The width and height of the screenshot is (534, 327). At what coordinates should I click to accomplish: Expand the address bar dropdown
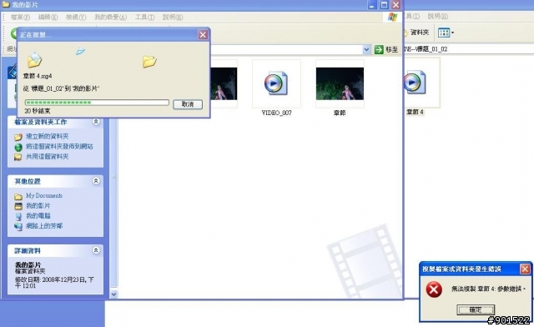[366, 50]
